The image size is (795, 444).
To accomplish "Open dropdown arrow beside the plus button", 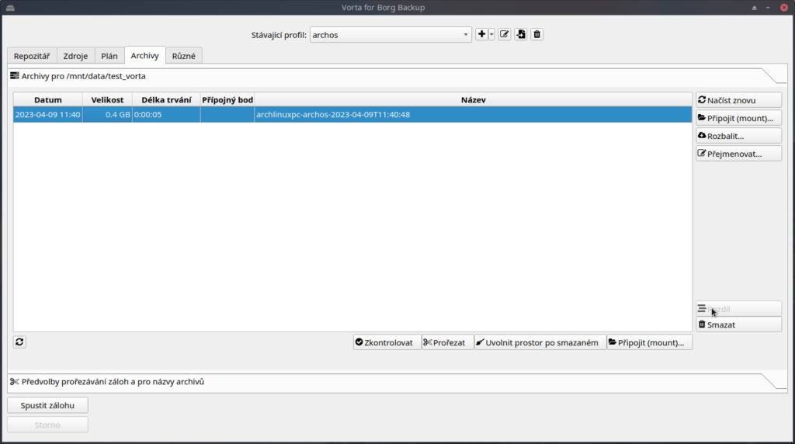I will [491, 35].
